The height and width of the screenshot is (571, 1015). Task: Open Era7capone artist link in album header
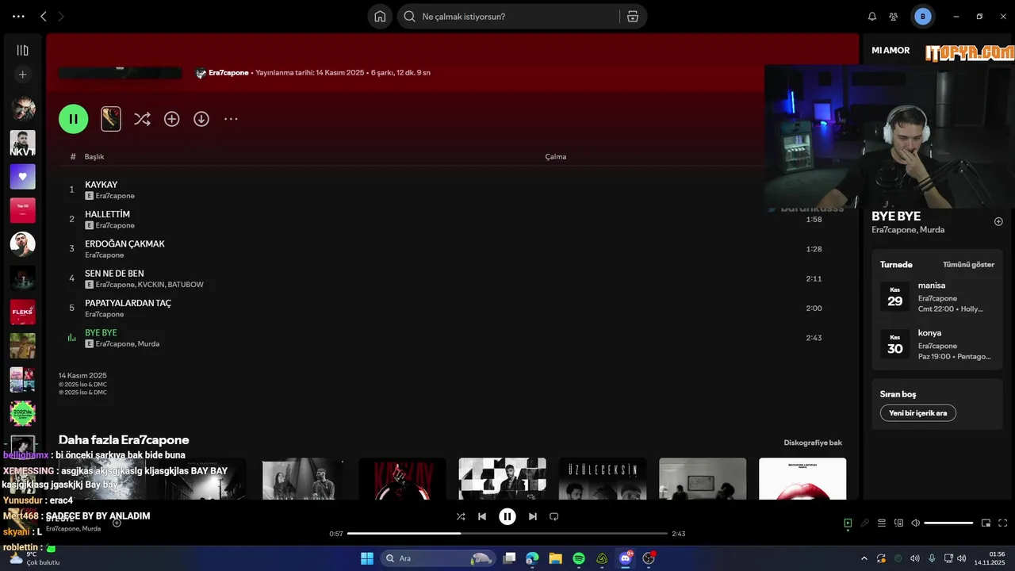coord(228,73)
